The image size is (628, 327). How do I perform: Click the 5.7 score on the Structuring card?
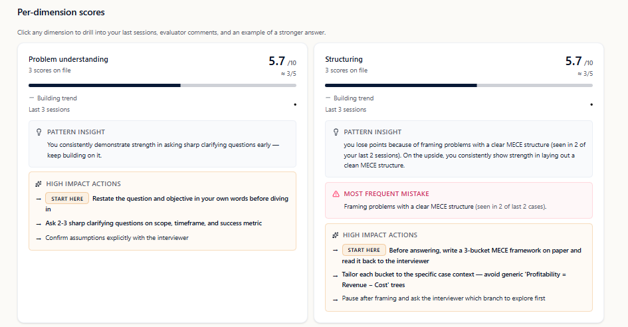click(574, 61)
